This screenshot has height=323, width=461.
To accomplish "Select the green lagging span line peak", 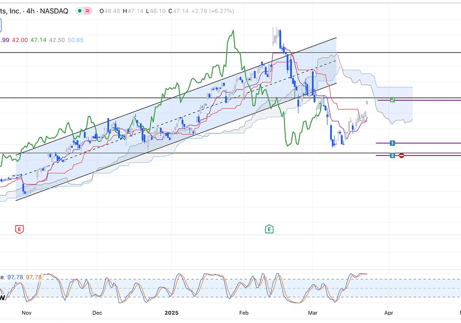I will pos(233,31).
